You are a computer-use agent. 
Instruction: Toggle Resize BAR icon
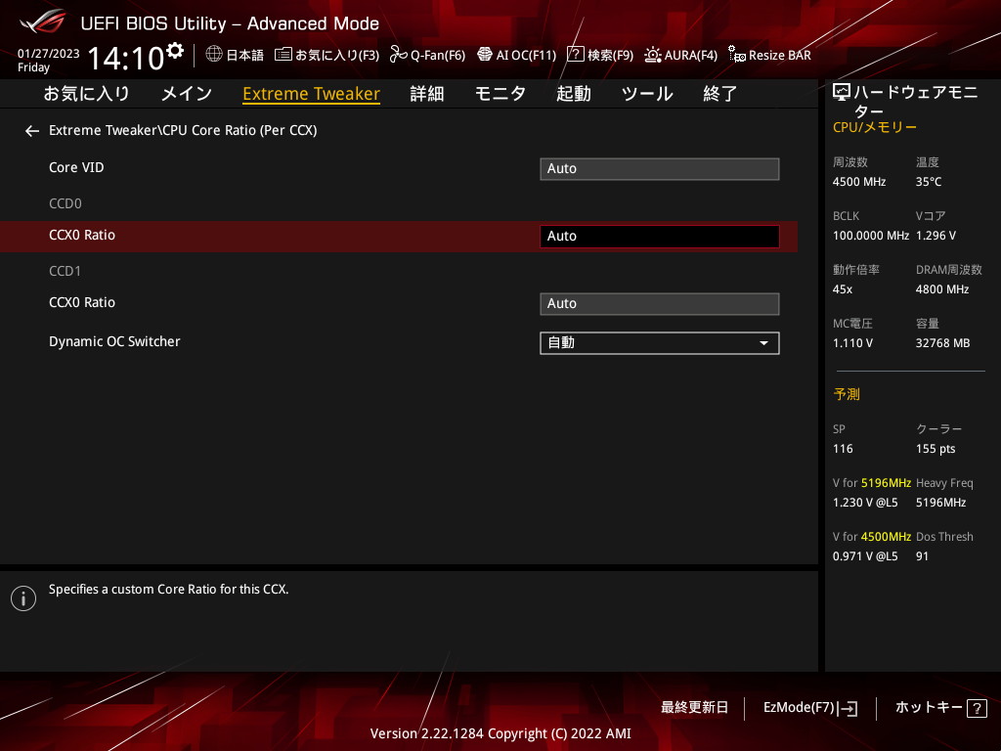(737, 55)
